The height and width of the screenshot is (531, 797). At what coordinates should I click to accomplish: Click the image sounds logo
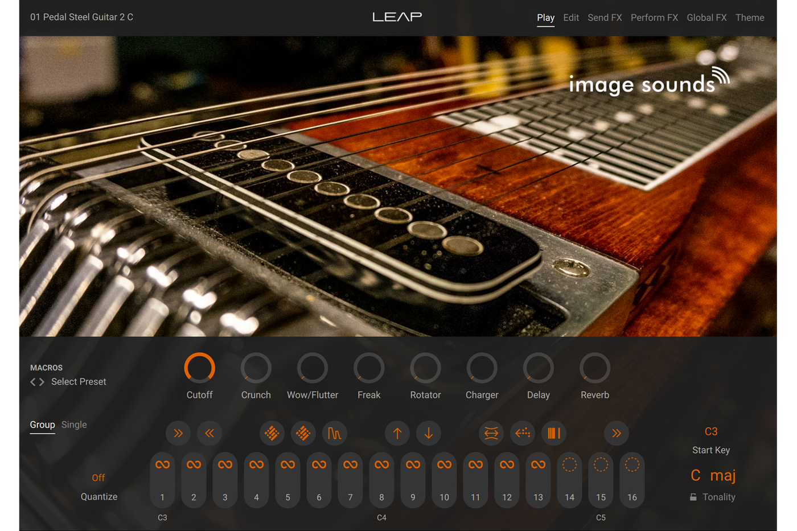(x=649, y=81)
